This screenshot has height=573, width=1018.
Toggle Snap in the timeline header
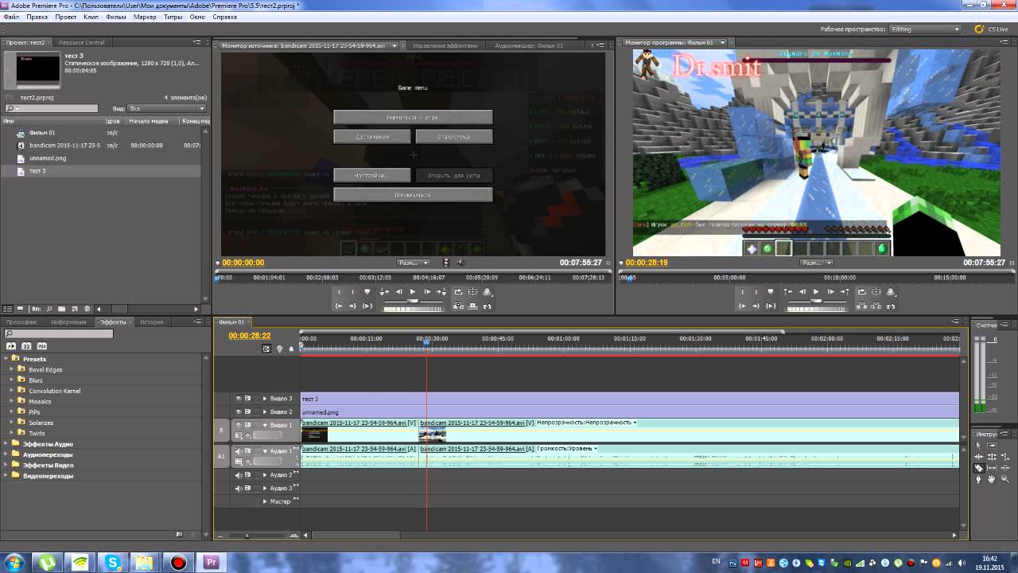pos(266,349)
